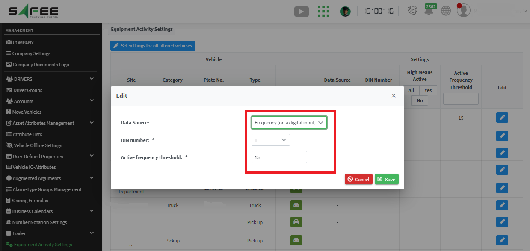The height and width of the screenshot is (251, 530).
Task: Open the DIN number dropdown
Action: point(270,140)
